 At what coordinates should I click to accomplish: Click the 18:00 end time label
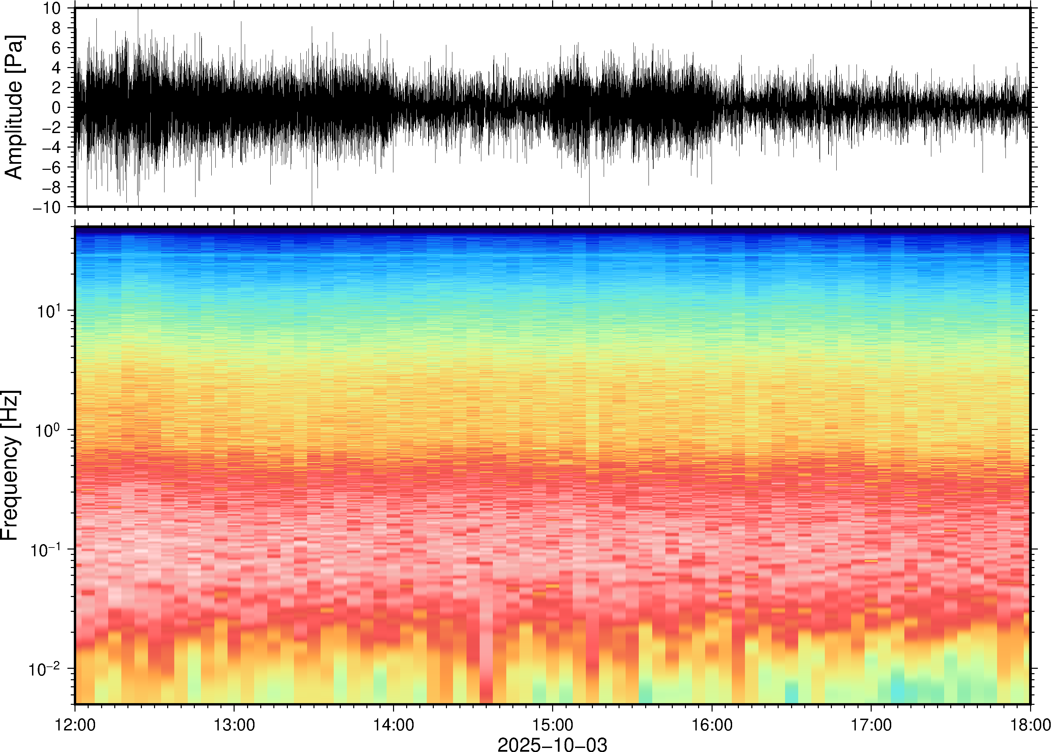point(1030,725)
